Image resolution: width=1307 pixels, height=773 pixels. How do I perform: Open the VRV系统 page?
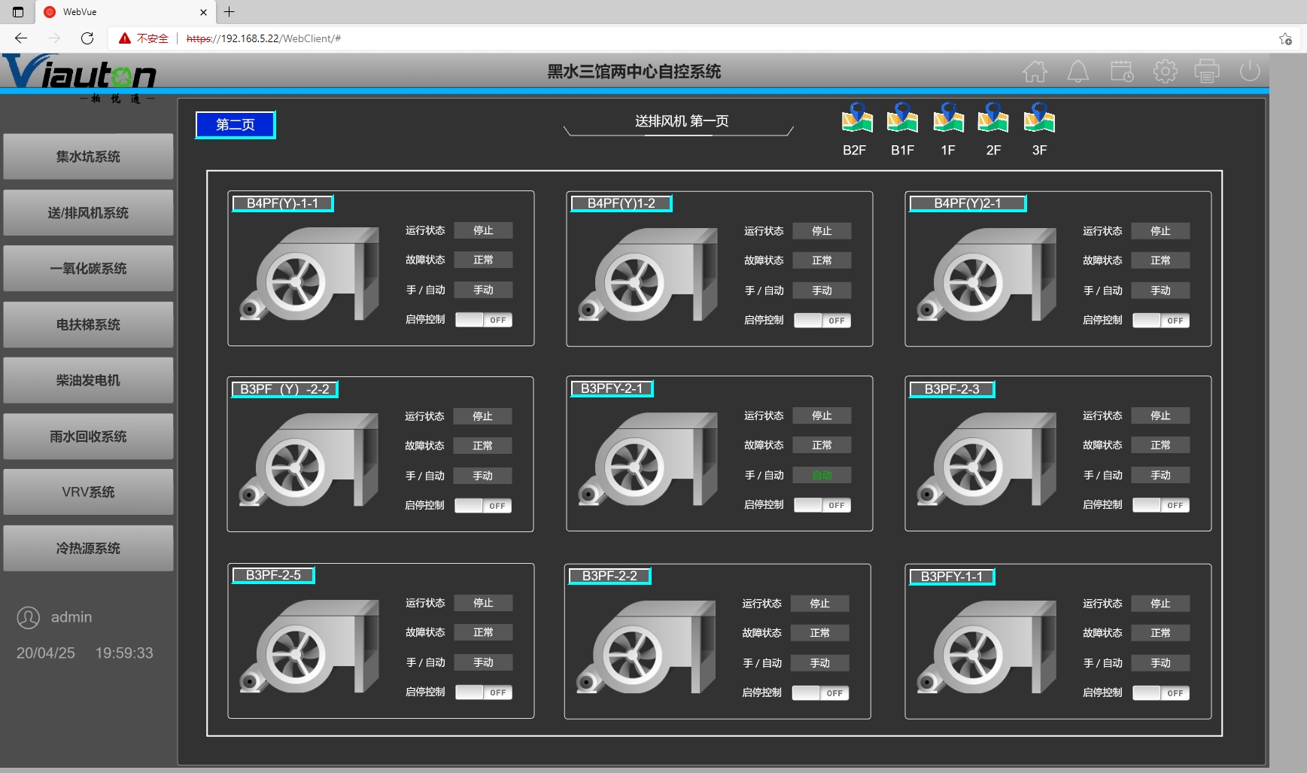click(88, 492)
